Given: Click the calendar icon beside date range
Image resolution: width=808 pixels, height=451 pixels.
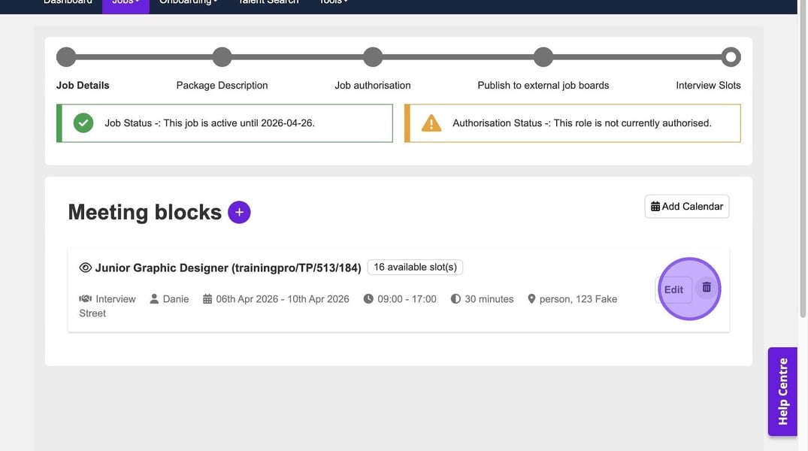Looking at the screenshot, I should 207,299.
